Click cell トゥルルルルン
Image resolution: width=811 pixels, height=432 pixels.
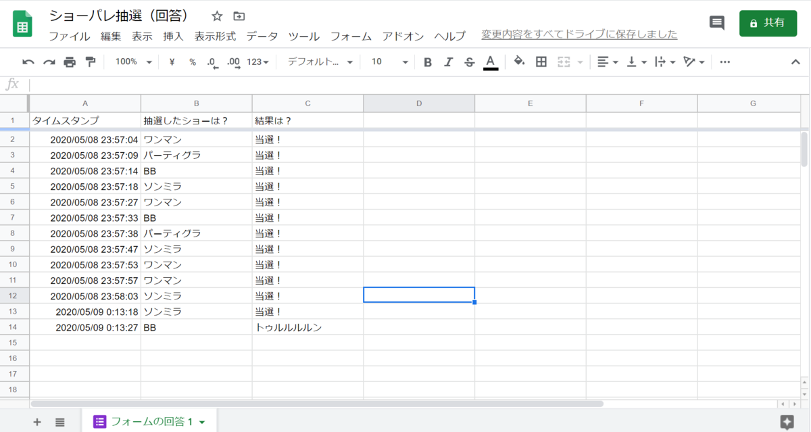pyautogui.click(x=308, y=327)
